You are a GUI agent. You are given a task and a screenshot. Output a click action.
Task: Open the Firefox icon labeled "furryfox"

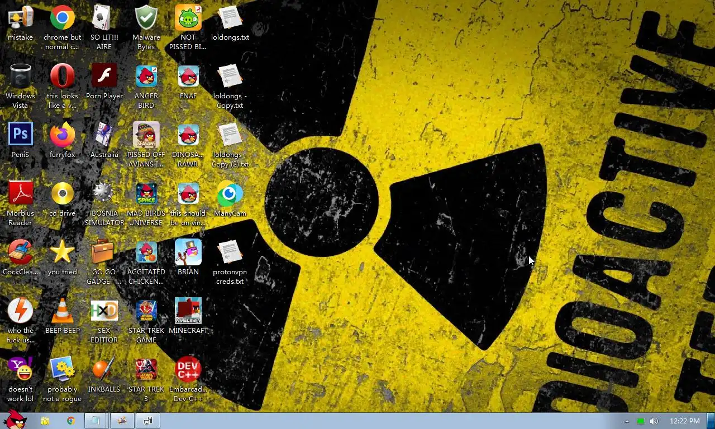pyautogui.click(x=62, y=141)
